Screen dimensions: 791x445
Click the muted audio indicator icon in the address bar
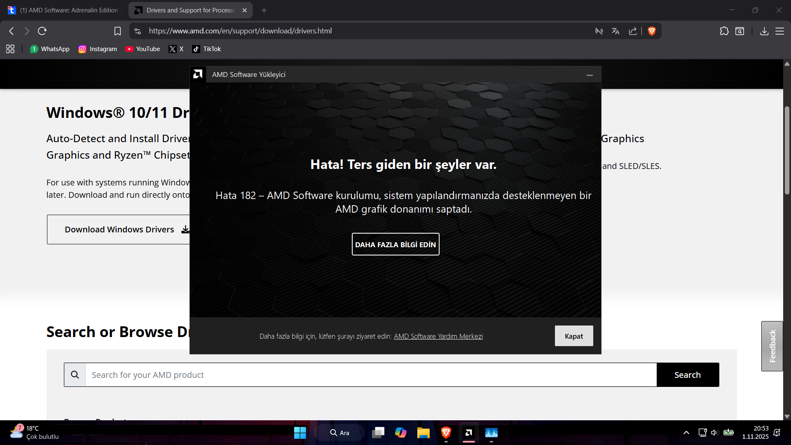[599, 31]
